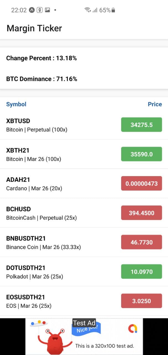The height and width of the screenshot is (355, 168).
Task: Tap the Margin Ticker title
Action: (x=34, y=28)
